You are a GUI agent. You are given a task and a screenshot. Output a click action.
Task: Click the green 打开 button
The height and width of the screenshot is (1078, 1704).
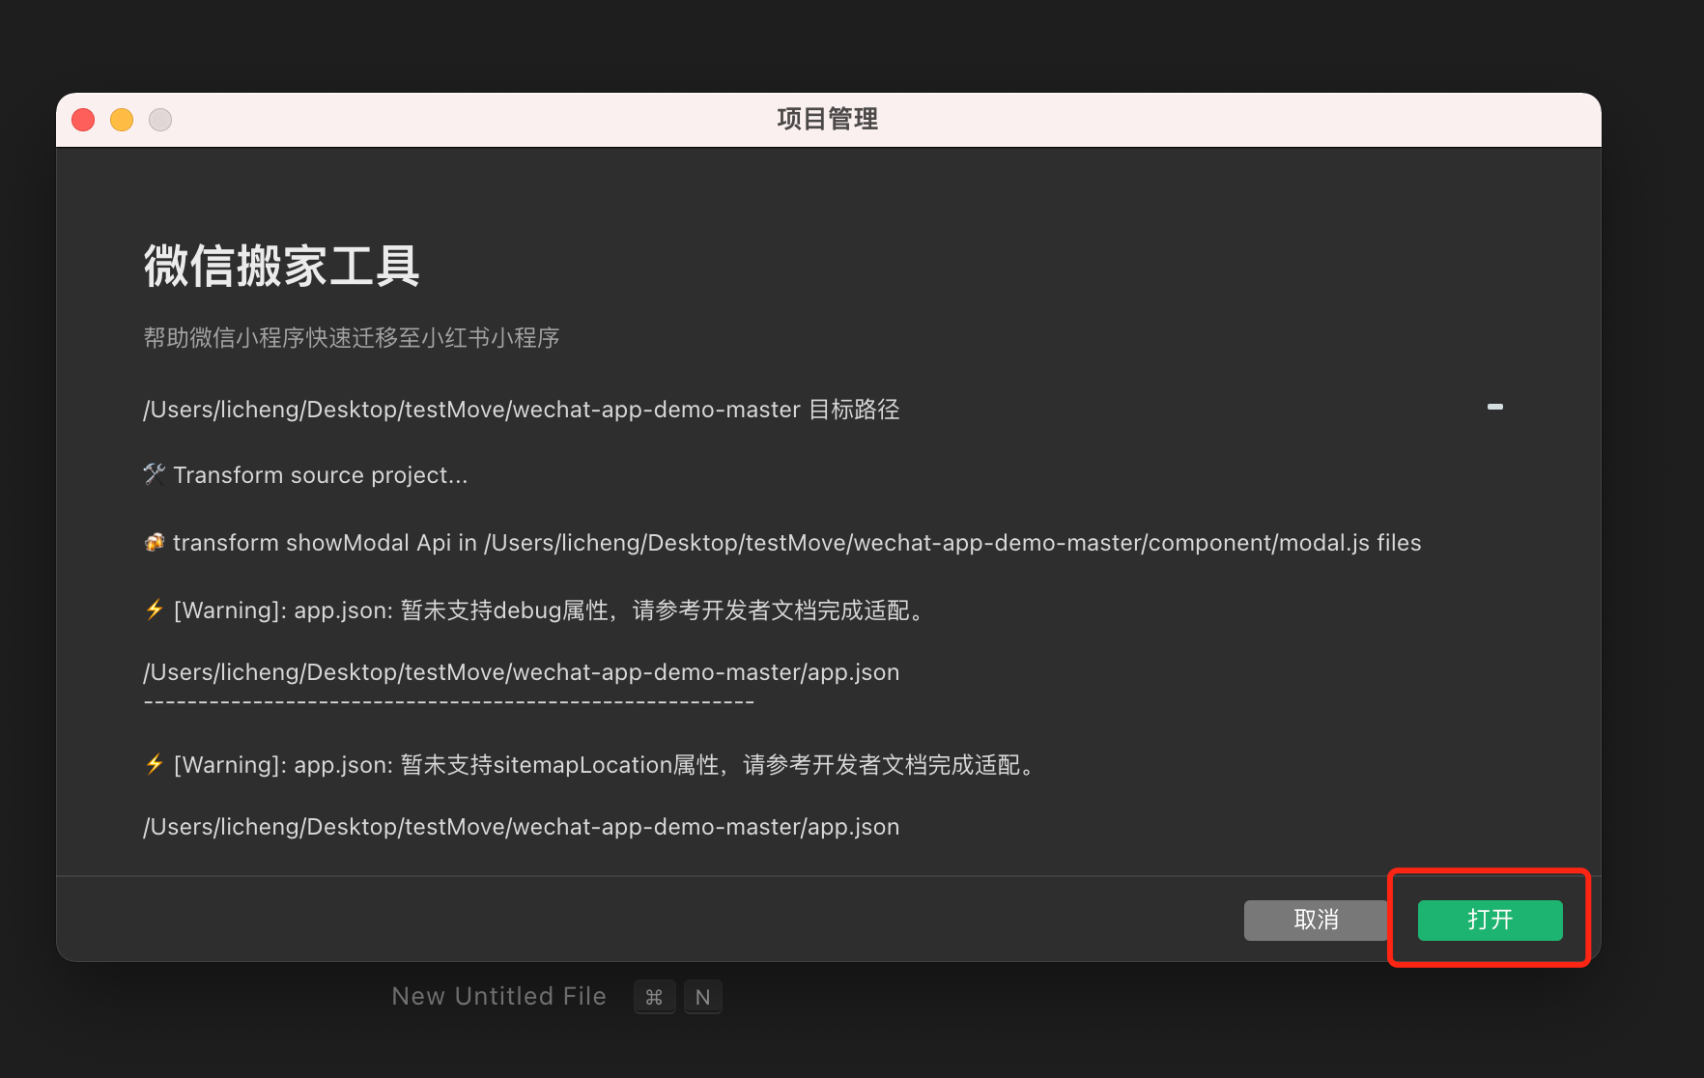[1490, 920]
